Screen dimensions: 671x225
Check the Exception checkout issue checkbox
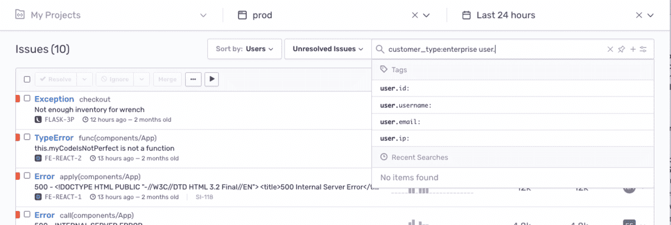[27, 98]
